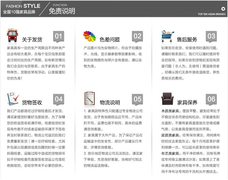Click the line starting 产品图片均为实物照片
228x180 pixels.
[x=113, y=48]
